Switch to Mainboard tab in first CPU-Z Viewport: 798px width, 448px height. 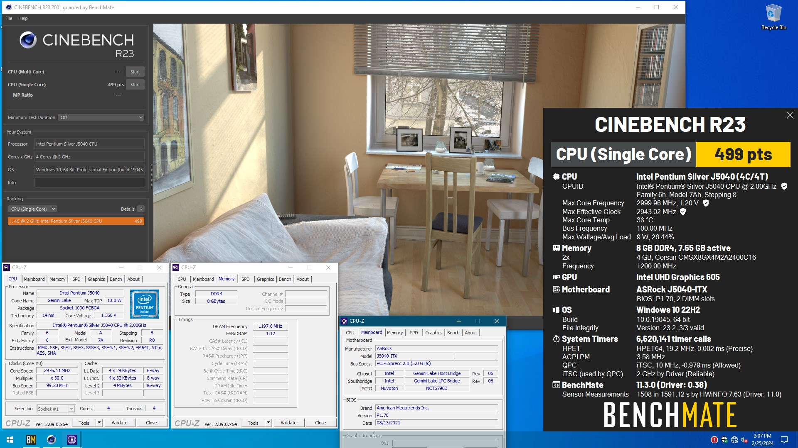coord(34,279)
